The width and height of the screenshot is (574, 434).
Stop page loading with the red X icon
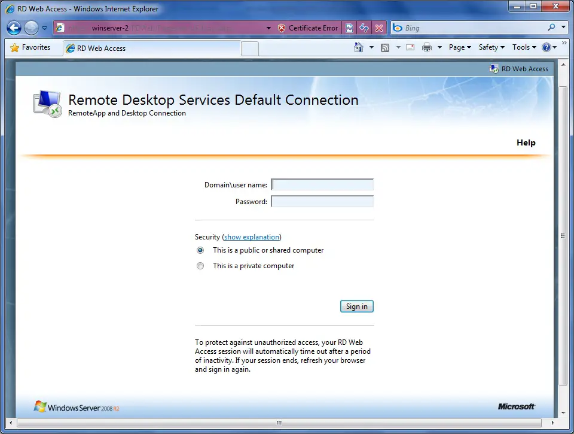click(379, 28)
